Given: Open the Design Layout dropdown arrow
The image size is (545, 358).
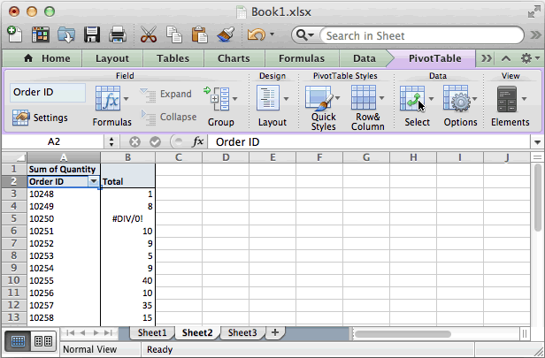Looking at the screenshot, I should tap(286, 99).
